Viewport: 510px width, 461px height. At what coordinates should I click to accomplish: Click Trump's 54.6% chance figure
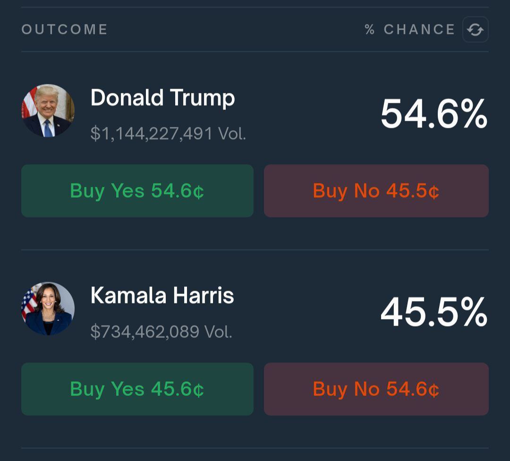tap(433, 114)
